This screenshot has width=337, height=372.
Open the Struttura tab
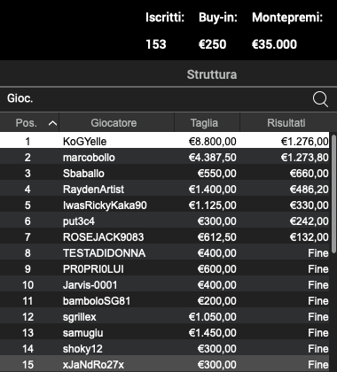212,74
